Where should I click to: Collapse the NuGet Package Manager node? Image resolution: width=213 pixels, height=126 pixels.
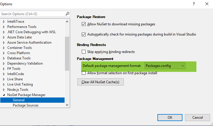[4, 95]
